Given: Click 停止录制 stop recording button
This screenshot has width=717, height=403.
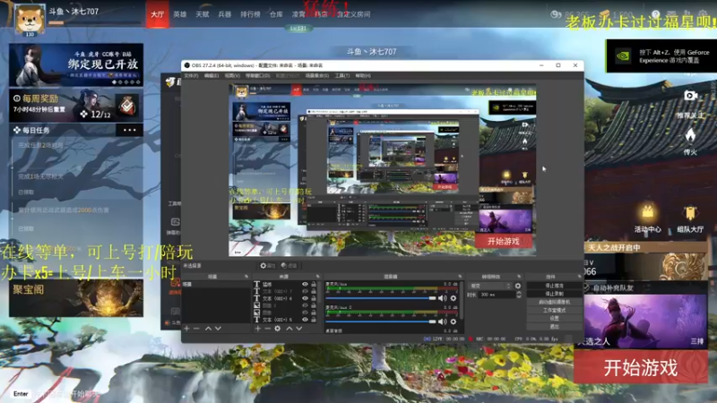Looking at the screenshot, I should [x=554, y=294].
